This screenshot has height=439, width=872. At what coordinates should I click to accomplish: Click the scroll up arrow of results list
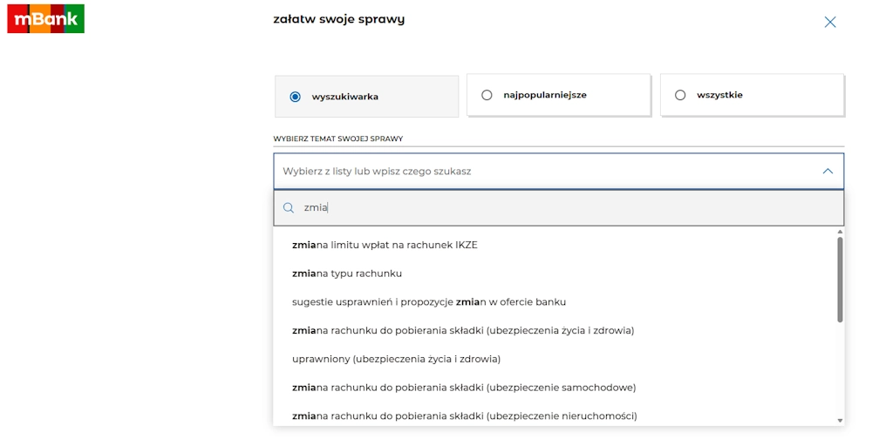[840, 233]
